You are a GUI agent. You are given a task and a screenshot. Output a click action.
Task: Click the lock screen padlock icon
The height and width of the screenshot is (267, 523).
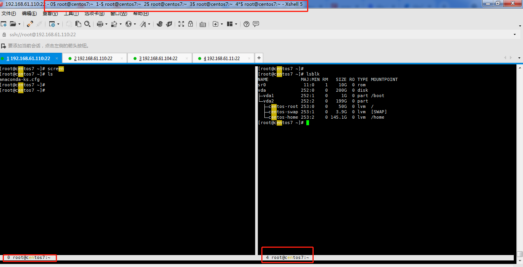tap(190, 24)
